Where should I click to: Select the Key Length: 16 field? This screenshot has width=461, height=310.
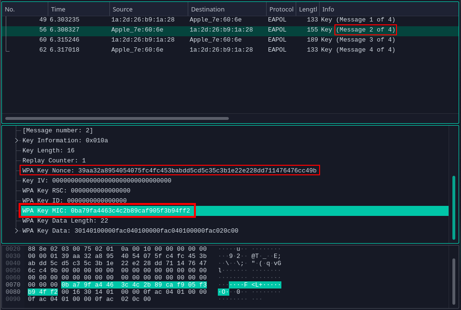pos(49,150)
